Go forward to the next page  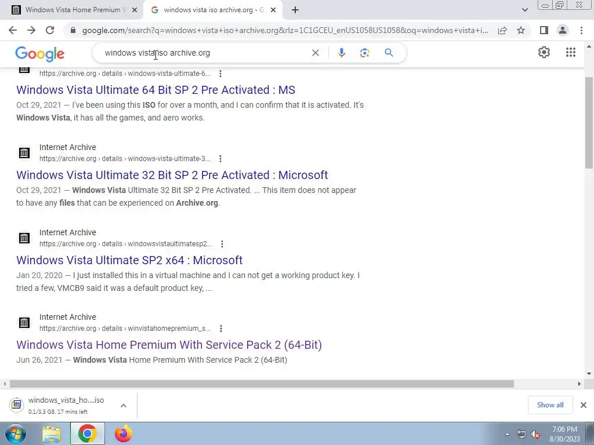point(31,30)
